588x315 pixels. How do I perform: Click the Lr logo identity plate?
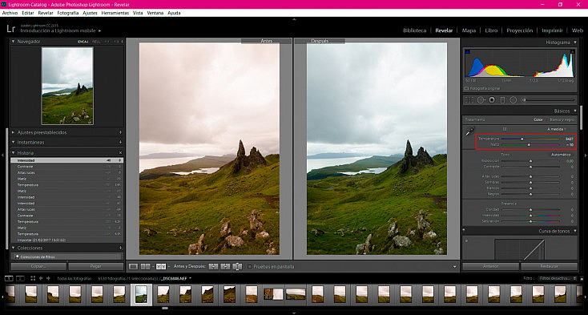pos(11,29)
